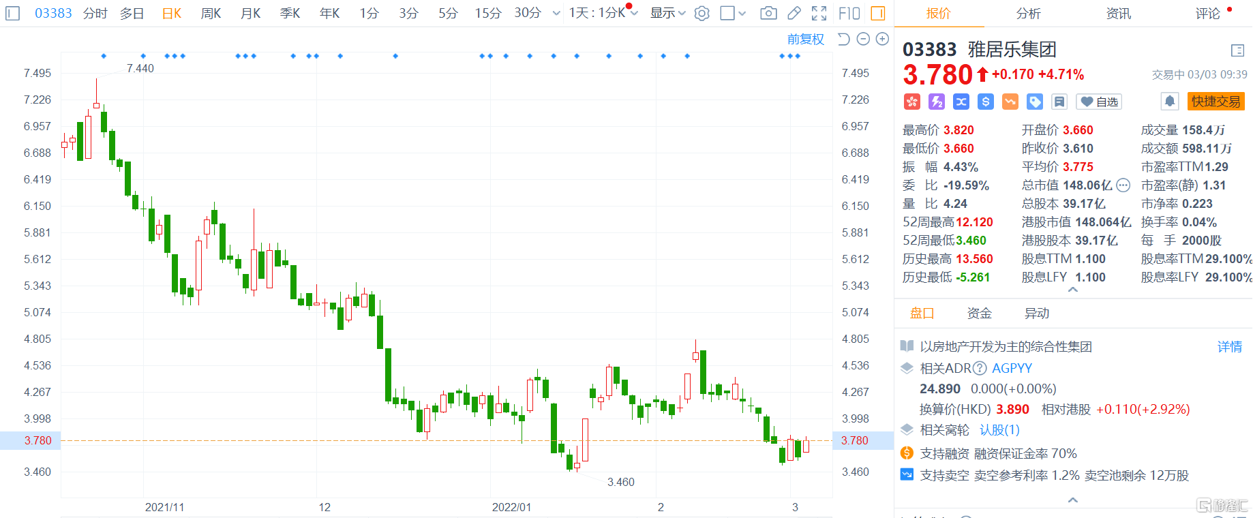Open chart settings gear icon
Image resolution: width=1253 pixels, height=518 pixels.
701,14
